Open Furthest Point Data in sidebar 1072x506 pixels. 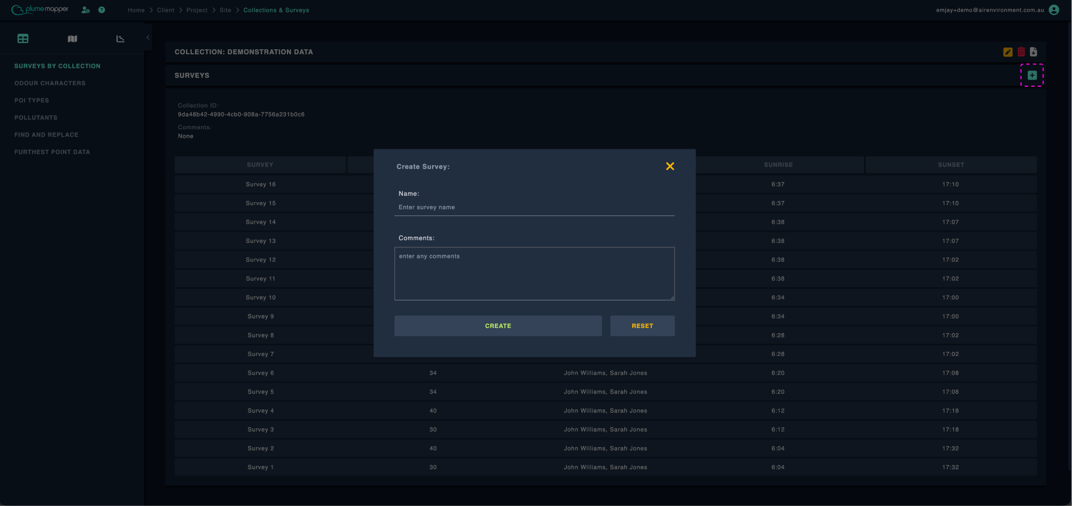pos(52,152)
